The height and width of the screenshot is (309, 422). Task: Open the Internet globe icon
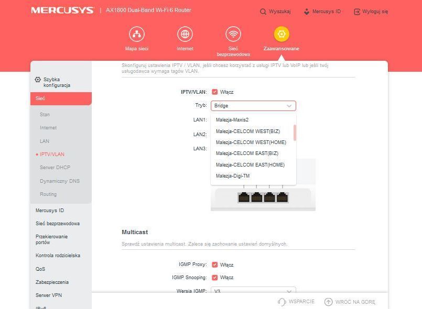coord(185,34)
